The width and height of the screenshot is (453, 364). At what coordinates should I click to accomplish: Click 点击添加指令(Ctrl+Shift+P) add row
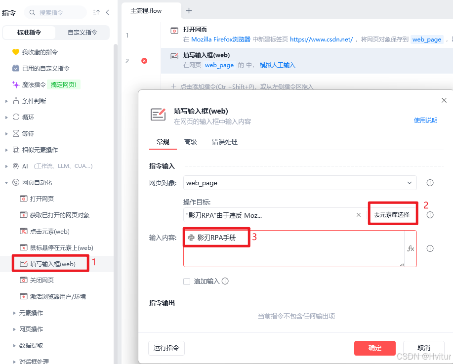pos(242,86)
